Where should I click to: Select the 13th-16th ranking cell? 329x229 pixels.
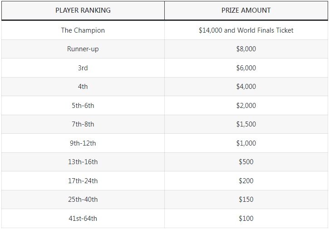tap(83, 162)
